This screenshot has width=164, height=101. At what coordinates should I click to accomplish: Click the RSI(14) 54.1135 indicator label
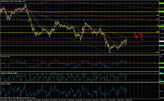point(5,56)
